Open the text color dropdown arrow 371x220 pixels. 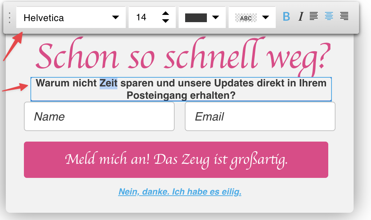[216, 17]
